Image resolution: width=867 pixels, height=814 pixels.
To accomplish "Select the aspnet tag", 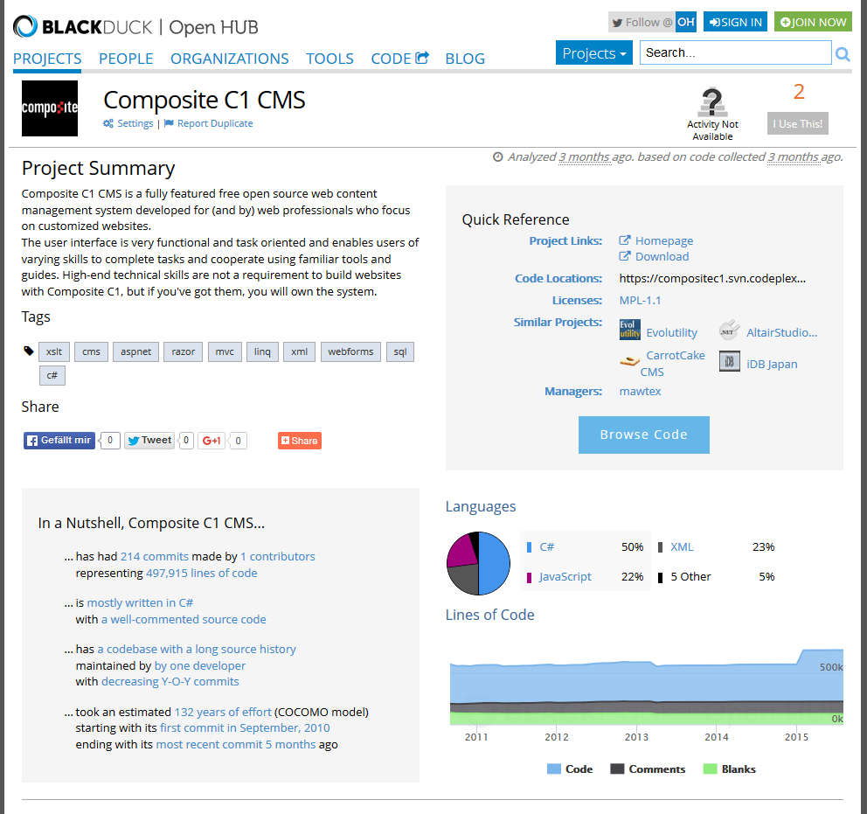I will [x=136, y=351].
